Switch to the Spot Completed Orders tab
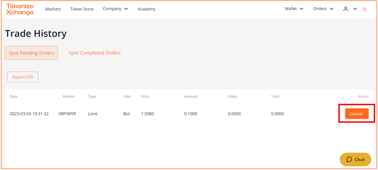This screenshot has width=378, height=170. tap(95, 53)
